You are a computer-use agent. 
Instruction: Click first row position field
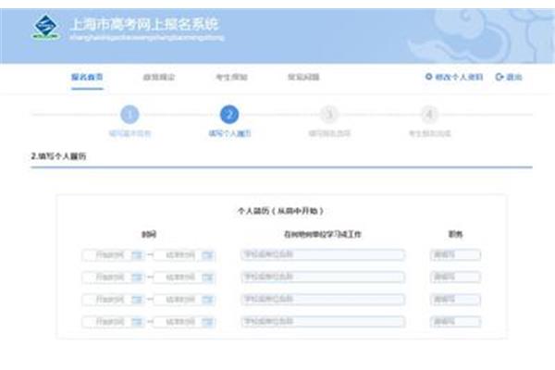(x=455, y=254)
